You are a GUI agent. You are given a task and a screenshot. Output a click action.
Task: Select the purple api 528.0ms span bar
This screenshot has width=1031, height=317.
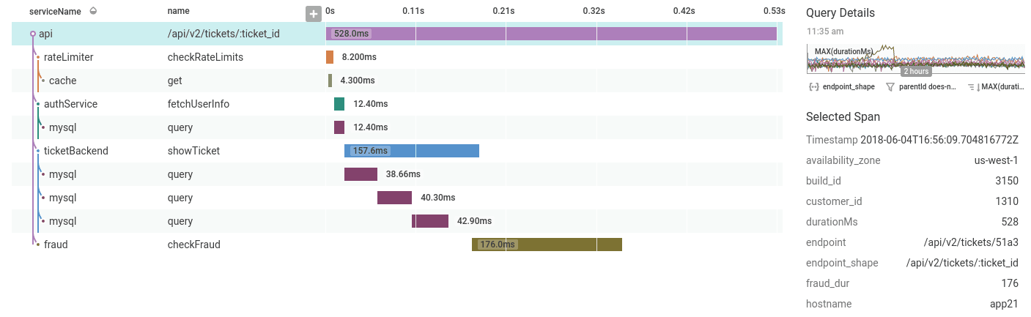(551, 34)
